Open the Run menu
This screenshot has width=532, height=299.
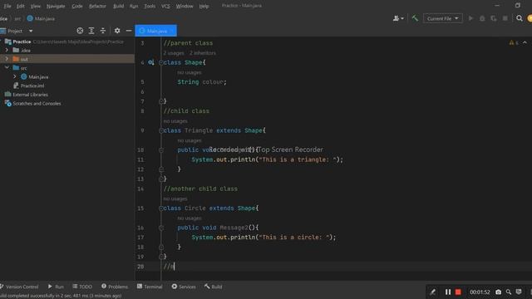pyautogui.click(x=134, y=6)
